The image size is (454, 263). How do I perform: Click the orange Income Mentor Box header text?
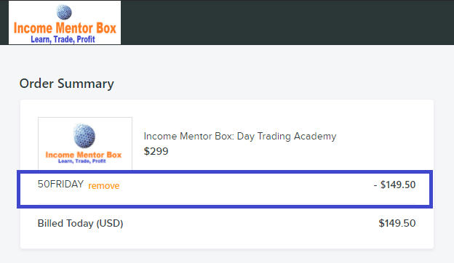(65, 28)
